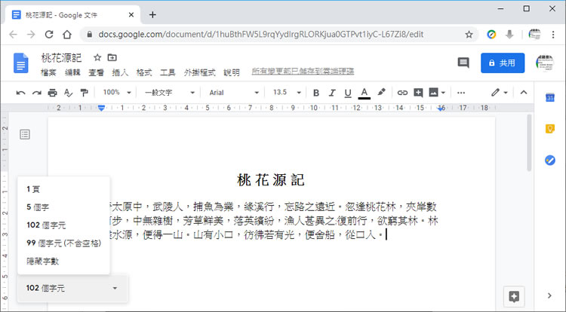This screenshot has height=312, width=566.
Task: Select the paint format tool
Action: pos(83,93)
